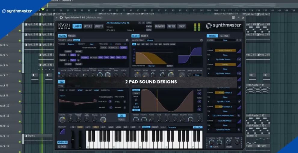This screenshot has height=153, width=298.
Task: Click the UNDO button
Action: (149, 26)
